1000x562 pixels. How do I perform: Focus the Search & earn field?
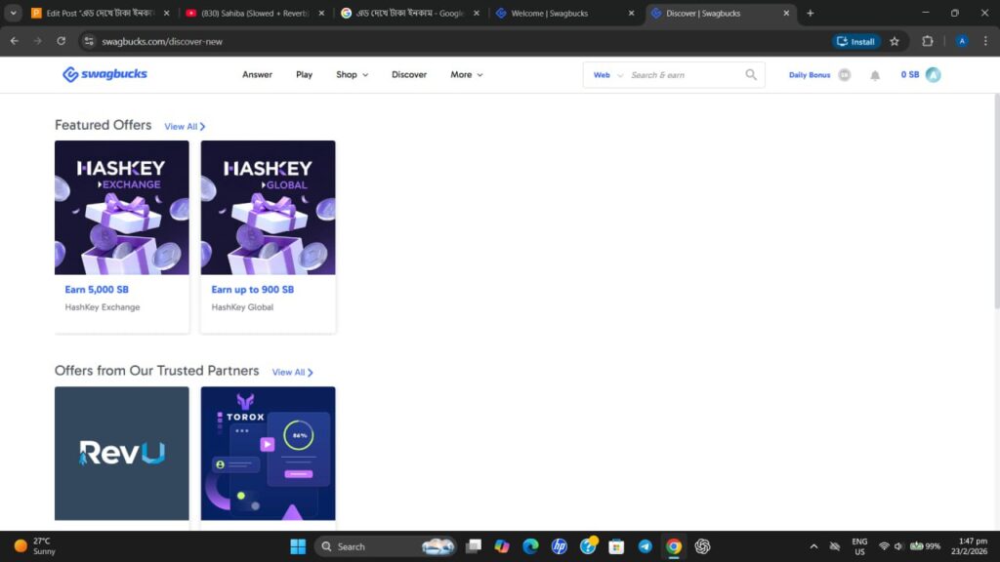[x=685, y=75]
